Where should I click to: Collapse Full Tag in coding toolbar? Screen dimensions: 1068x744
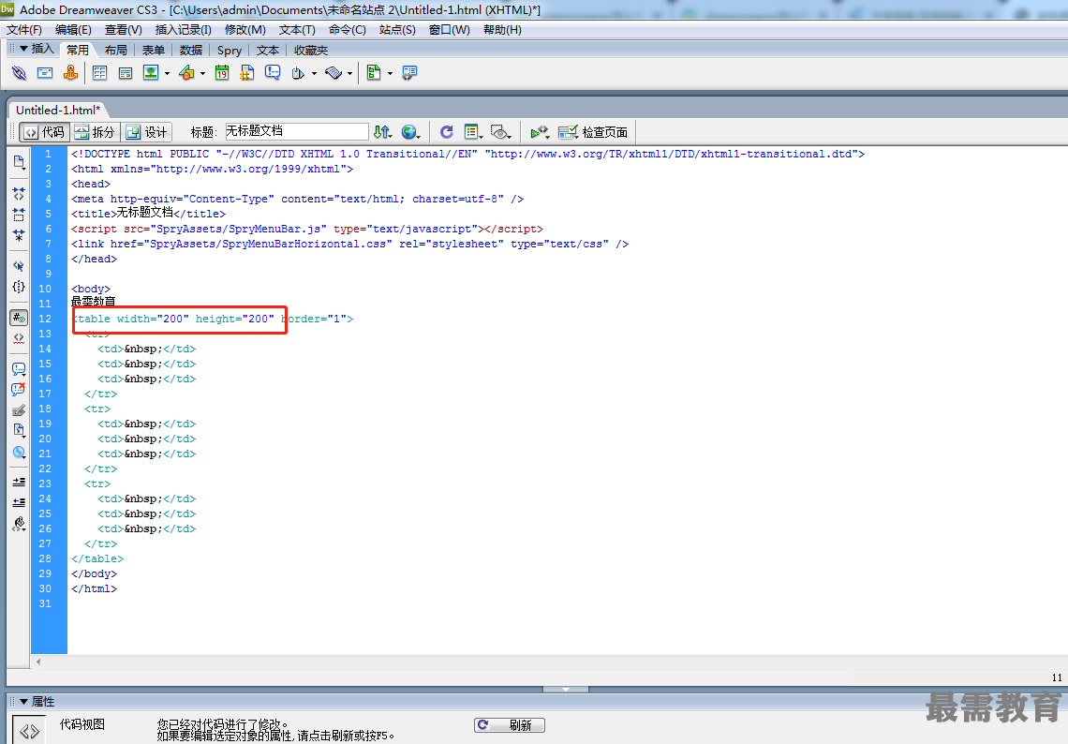point(19,194)
